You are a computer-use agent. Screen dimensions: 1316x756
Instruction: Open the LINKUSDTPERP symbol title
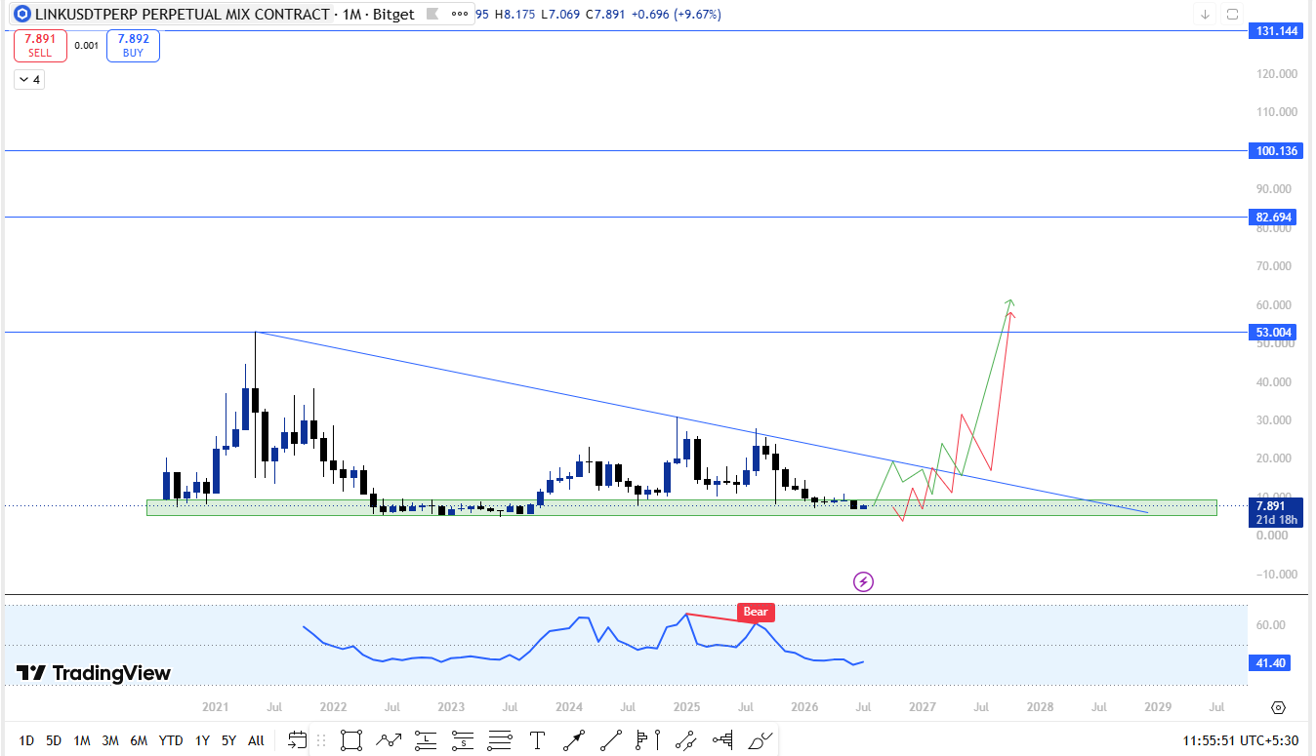point(181,14)
